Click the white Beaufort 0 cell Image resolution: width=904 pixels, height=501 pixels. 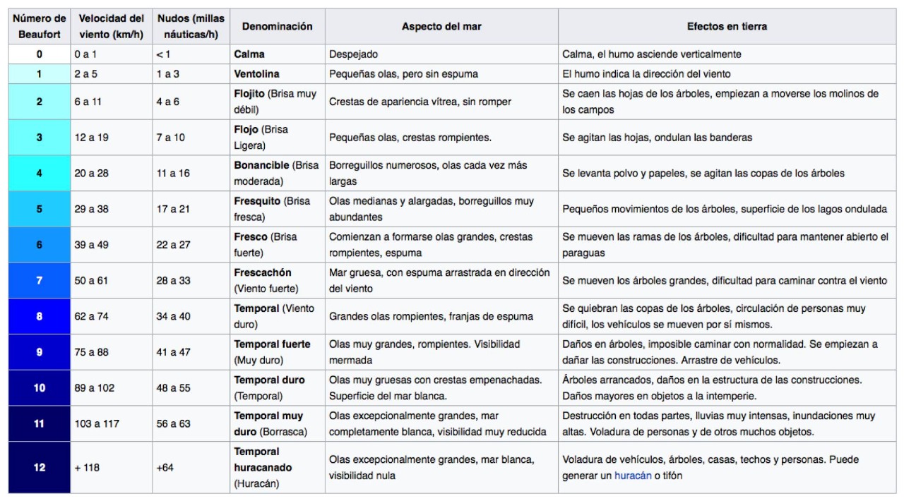[x=40, y=54]
